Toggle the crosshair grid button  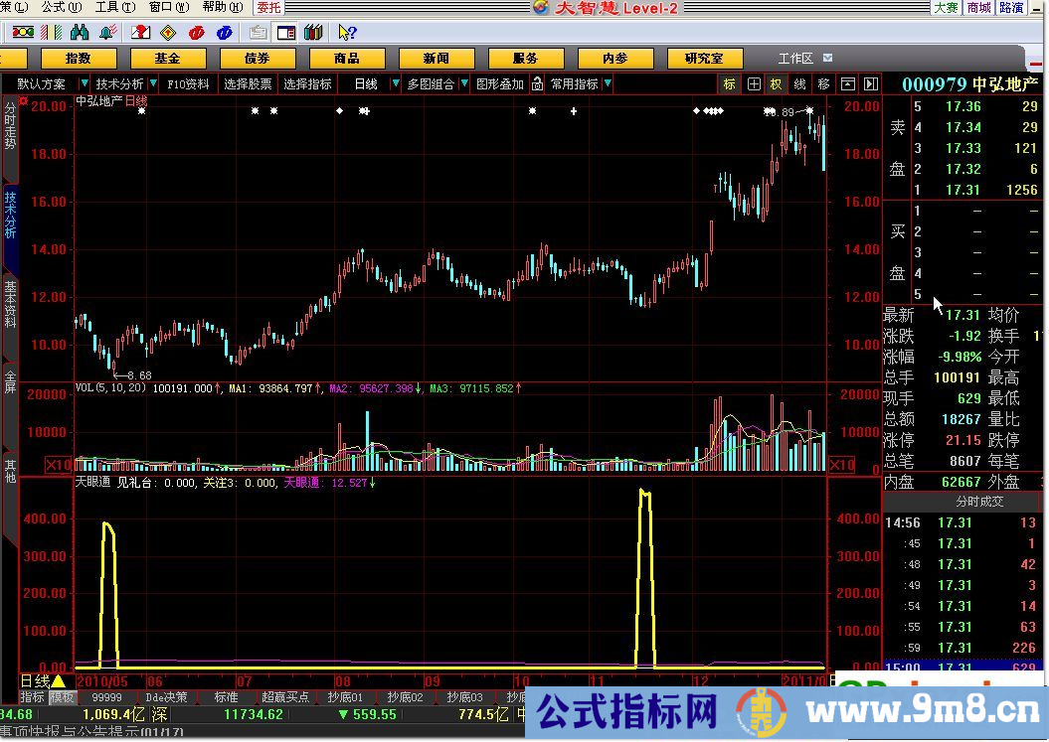pyautogui.click(x=754, y=84)
